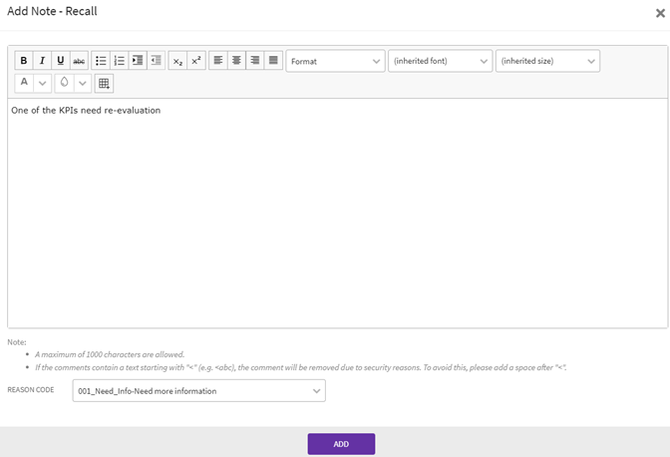Apply superscript formatting
The image size is (670, 457).
click(196, 61)
